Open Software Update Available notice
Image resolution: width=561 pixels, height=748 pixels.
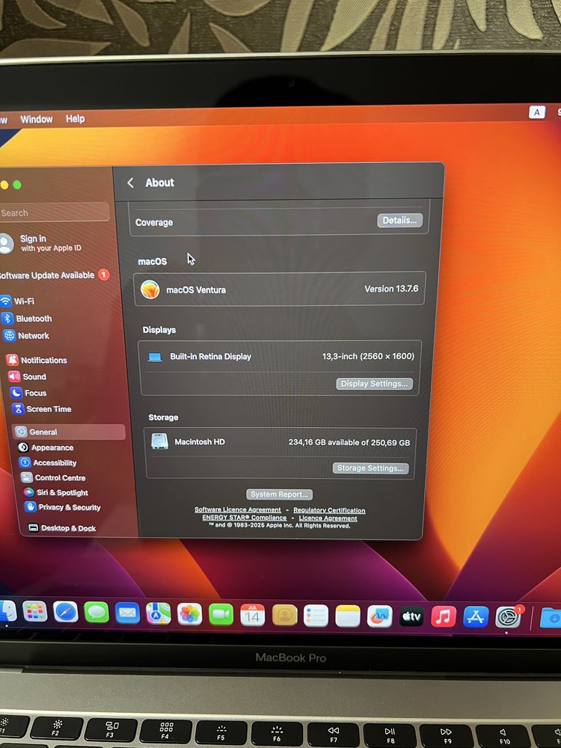[x=54, y=275]
